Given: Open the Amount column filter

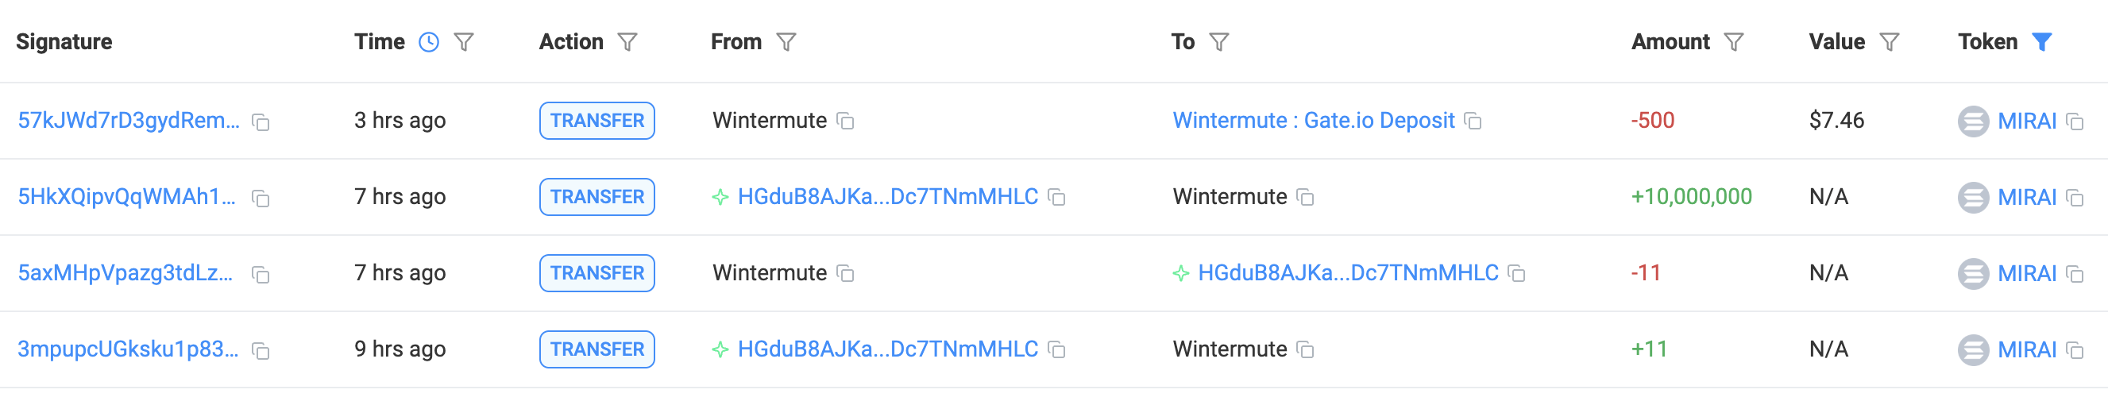Looking at the screenshot, I should coord(1734,42).
